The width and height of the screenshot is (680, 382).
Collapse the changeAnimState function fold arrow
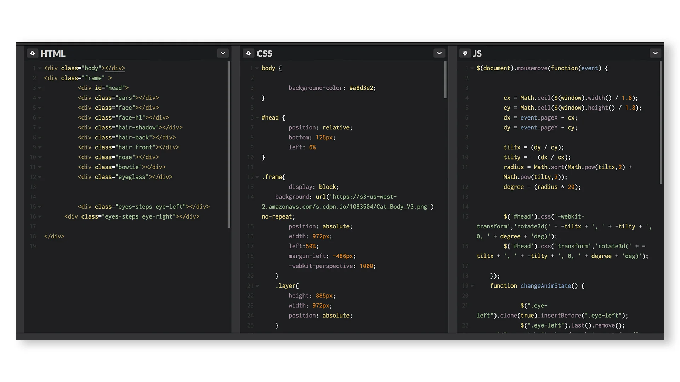pyautogui.click(x=472, y=285)
